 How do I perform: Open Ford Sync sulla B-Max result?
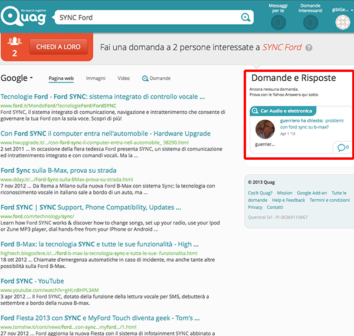[x=58, y=170]
